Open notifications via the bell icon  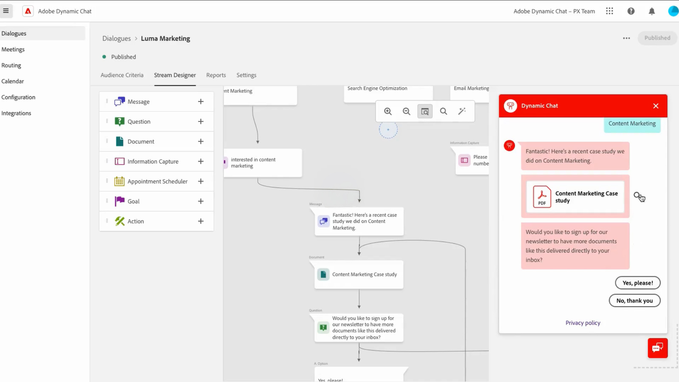(x=652, y=11)
